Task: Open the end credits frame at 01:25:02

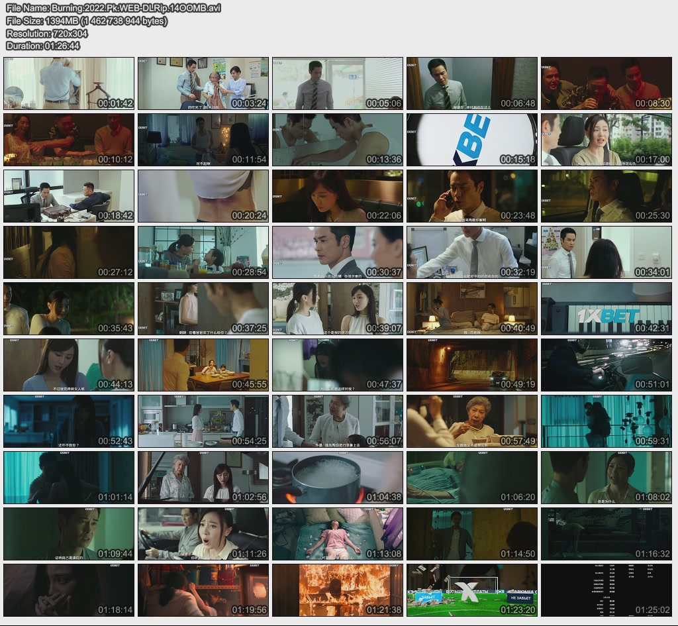Action: coord(606,590)
